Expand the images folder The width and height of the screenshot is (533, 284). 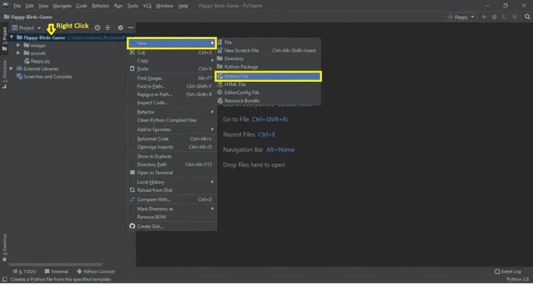tap(19, 45)
